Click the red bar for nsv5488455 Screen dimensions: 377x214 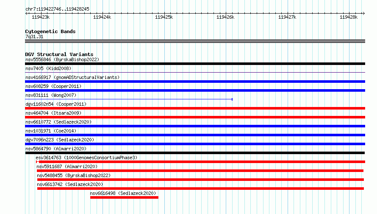point(200,180)
